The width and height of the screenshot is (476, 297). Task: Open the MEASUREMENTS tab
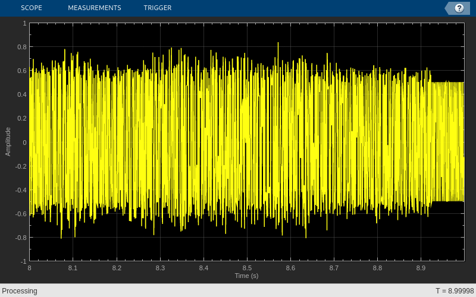coord(95,8)
